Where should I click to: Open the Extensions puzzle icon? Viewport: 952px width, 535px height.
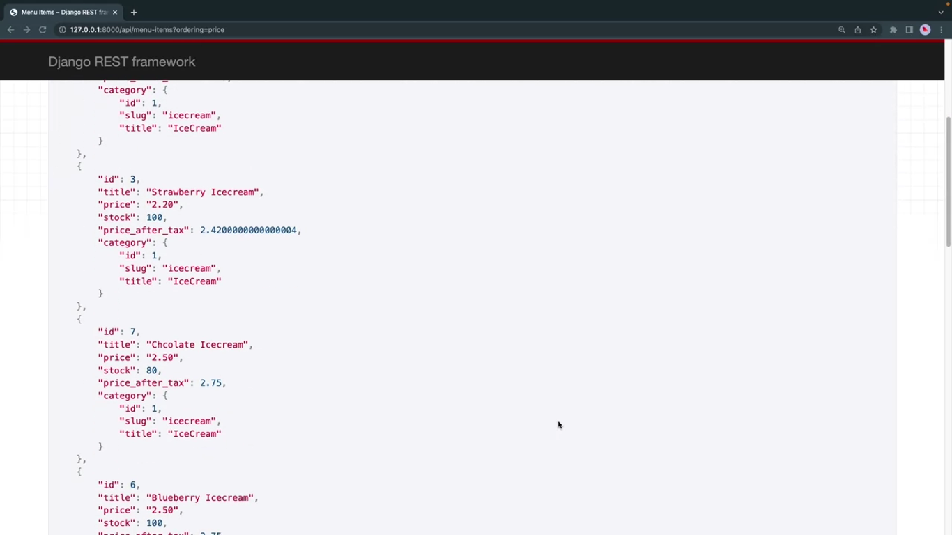893,30
